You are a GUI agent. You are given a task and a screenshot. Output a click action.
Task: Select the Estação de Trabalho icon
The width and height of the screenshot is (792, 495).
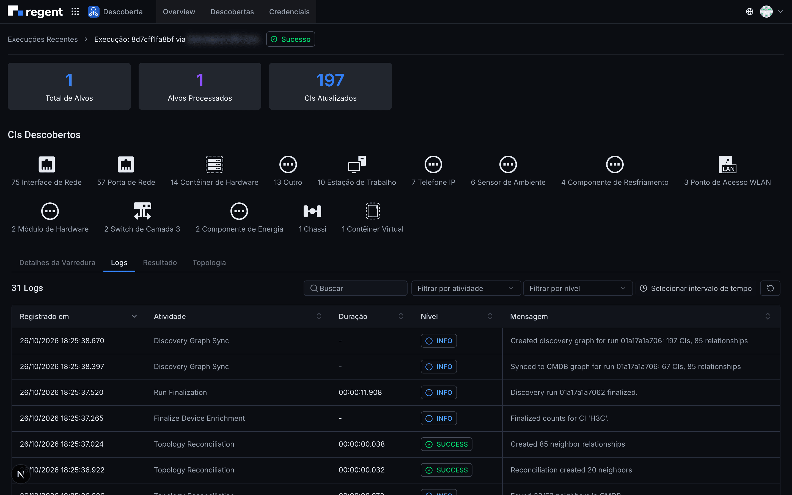[357, 164]
